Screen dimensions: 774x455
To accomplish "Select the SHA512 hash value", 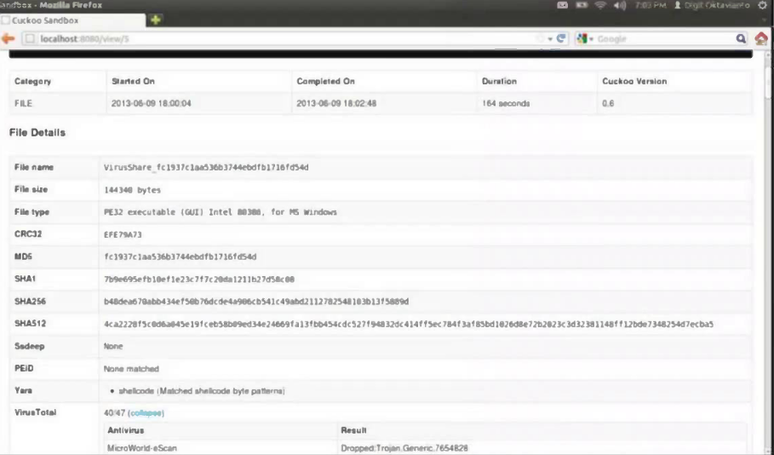I will pos(409,324).
